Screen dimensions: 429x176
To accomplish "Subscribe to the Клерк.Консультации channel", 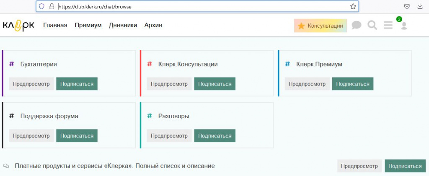I will tap(215, 84).
